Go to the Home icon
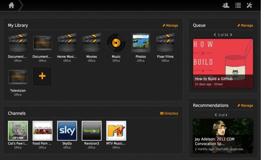This screenshot has height=160, width=261. pyautogui.click(x=11, y=5)
